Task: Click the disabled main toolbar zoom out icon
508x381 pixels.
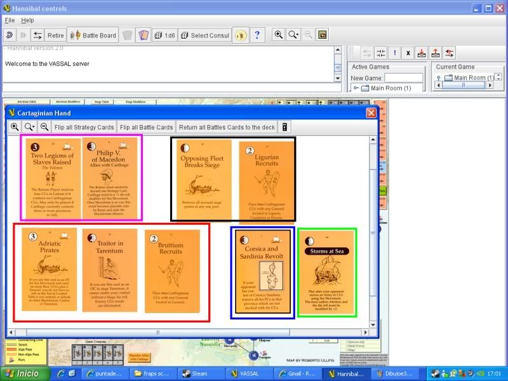Action: (309, 35)
